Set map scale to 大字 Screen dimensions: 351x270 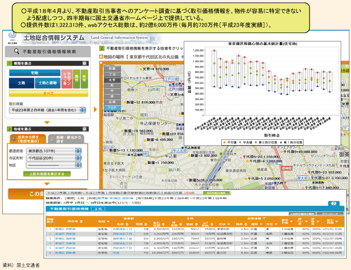112,80
